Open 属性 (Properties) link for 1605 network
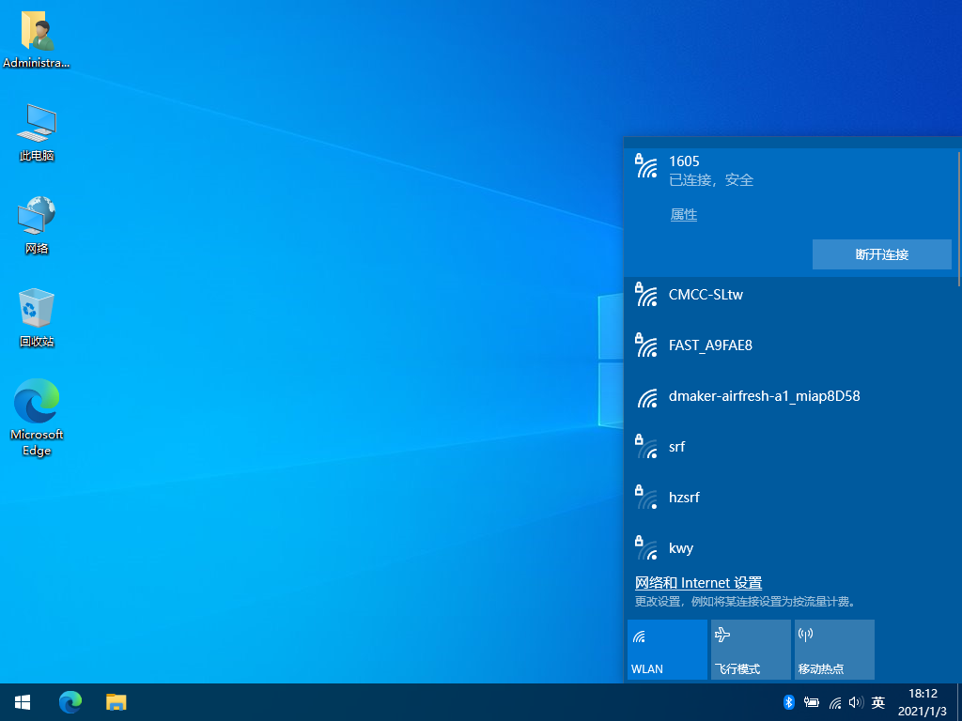The width and height of the screenshot is (962, 721). tap(683, 215)
